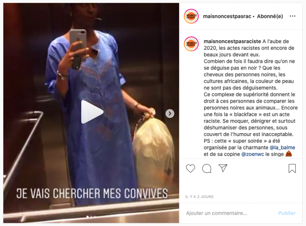
Task: Click maisnoncestpasraciste username in caption
Action: click(x=232, y=41)
